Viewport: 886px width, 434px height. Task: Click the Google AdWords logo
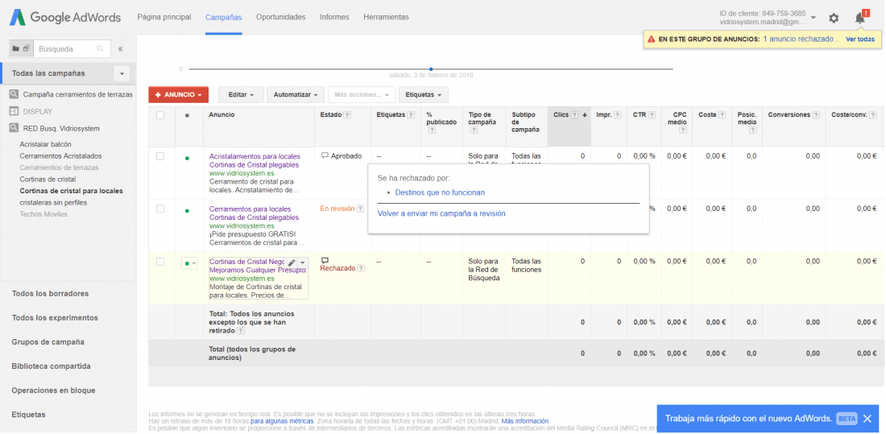point(65,18)
